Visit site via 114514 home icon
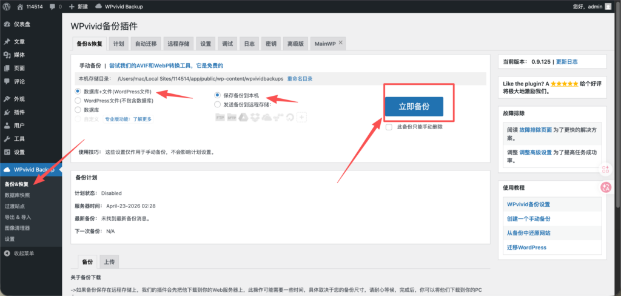The height and width of the screenshot is (296, 621). tap(31, 6)
